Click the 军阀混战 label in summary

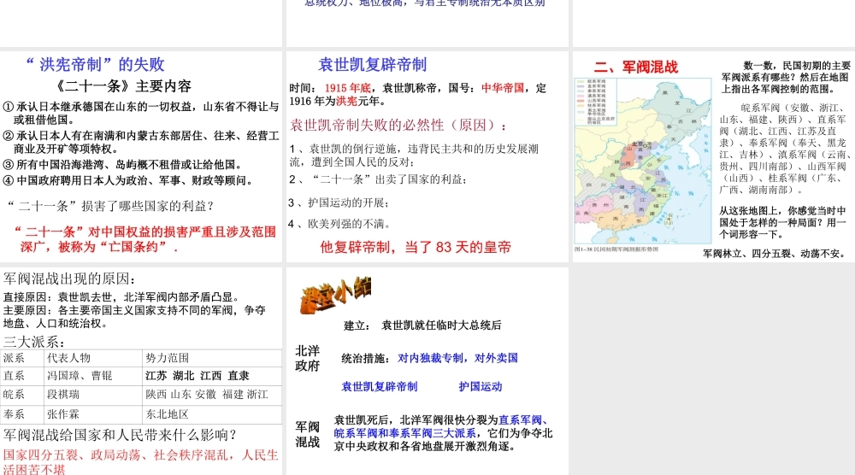pyautogui.click(x=307, y=434)
